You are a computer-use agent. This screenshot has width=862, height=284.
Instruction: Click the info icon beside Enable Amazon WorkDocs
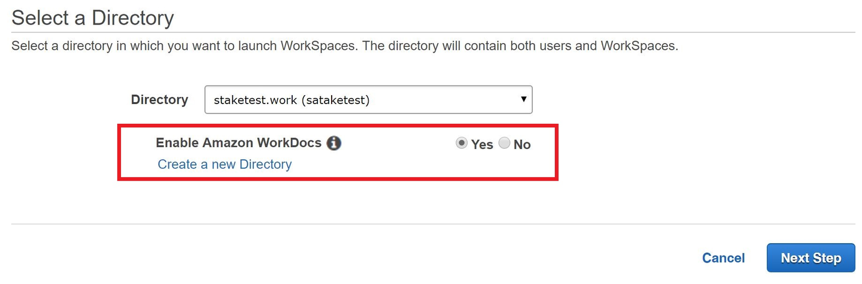point(334,143)
